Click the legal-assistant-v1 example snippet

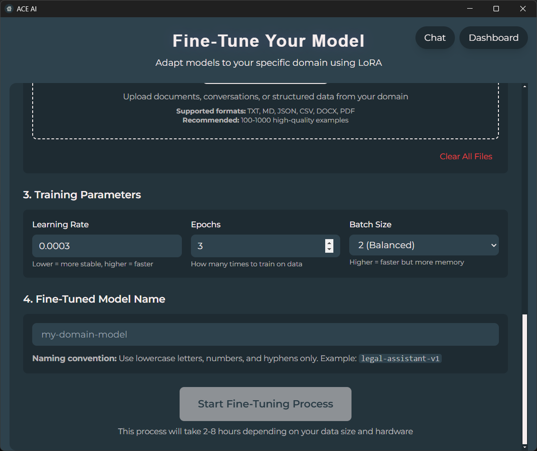click(400, 358)
